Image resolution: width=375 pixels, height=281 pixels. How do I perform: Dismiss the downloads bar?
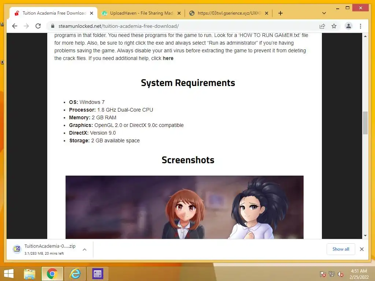point(362,249)
